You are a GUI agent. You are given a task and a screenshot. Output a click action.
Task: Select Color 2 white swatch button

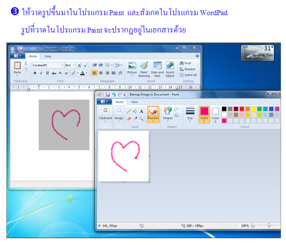point(215,115)
